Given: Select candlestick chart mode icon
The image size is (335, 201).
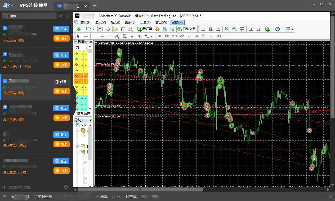Looking at the screenshot, I should [211, 29].
